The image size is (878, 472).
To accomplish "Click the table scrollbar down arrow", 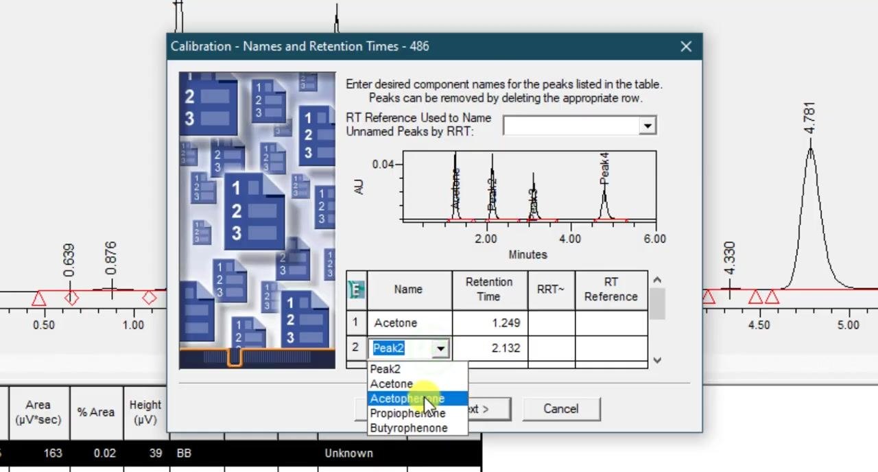I will click(657, 360).
